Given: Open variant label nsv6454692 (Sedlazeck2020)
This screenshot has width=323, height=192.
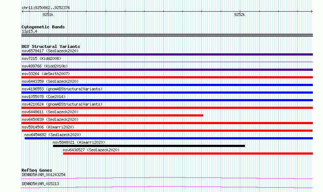Looking at the screenshot, I should point(53,135).
